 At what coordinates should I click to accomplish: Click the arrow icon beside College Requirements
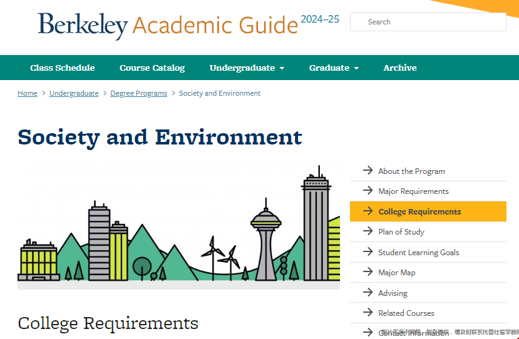pyautogui.click(x=367, y=211)
